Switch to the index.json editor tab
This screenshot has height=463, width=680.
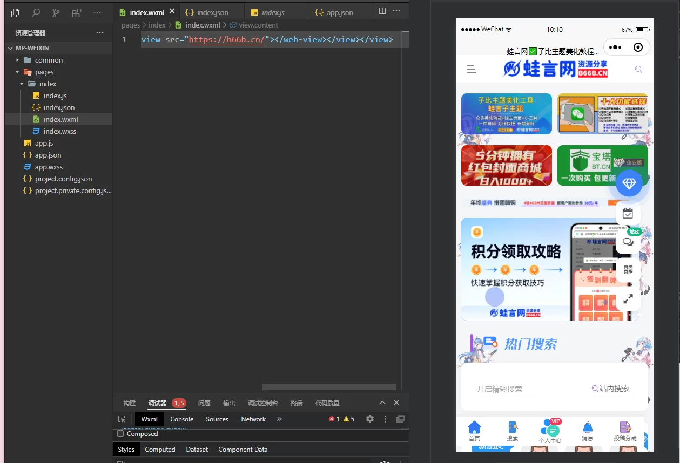(212, 12)
